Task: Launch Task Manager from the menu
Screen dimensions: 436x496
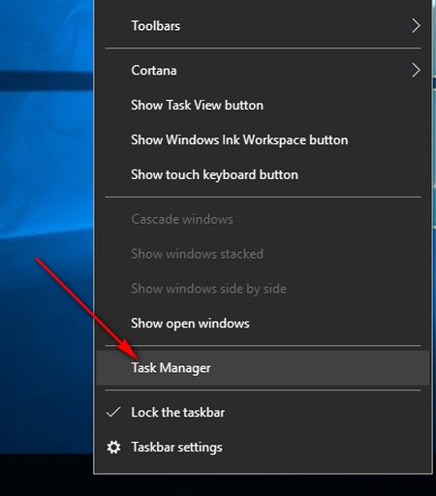Action: (264, 368)
